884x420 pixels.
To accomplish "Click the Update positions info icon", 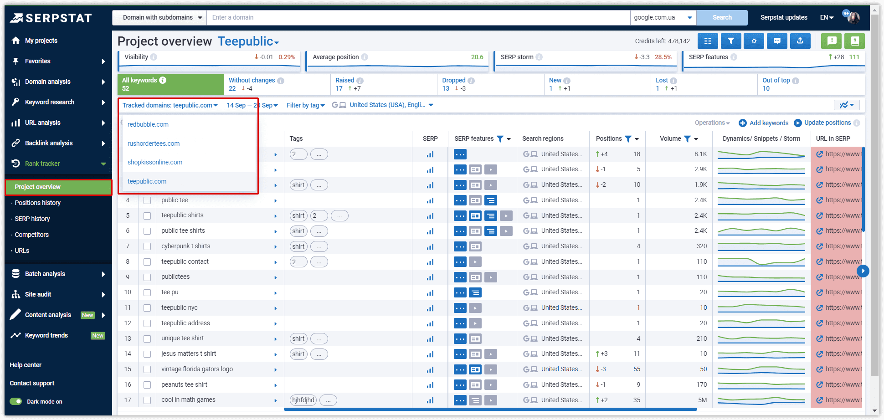I will [857, 123].
